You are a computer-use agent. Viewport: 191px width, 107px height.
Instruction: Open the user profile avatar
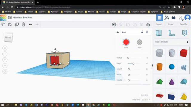click(187, 18)
